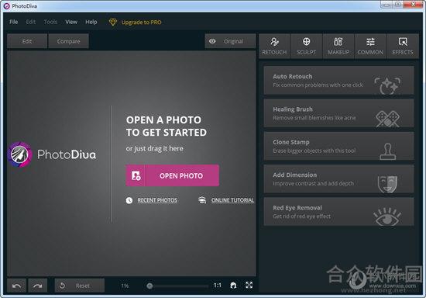Choose the Healing Brush tool

pyautogui.click(x=338, y=113)
